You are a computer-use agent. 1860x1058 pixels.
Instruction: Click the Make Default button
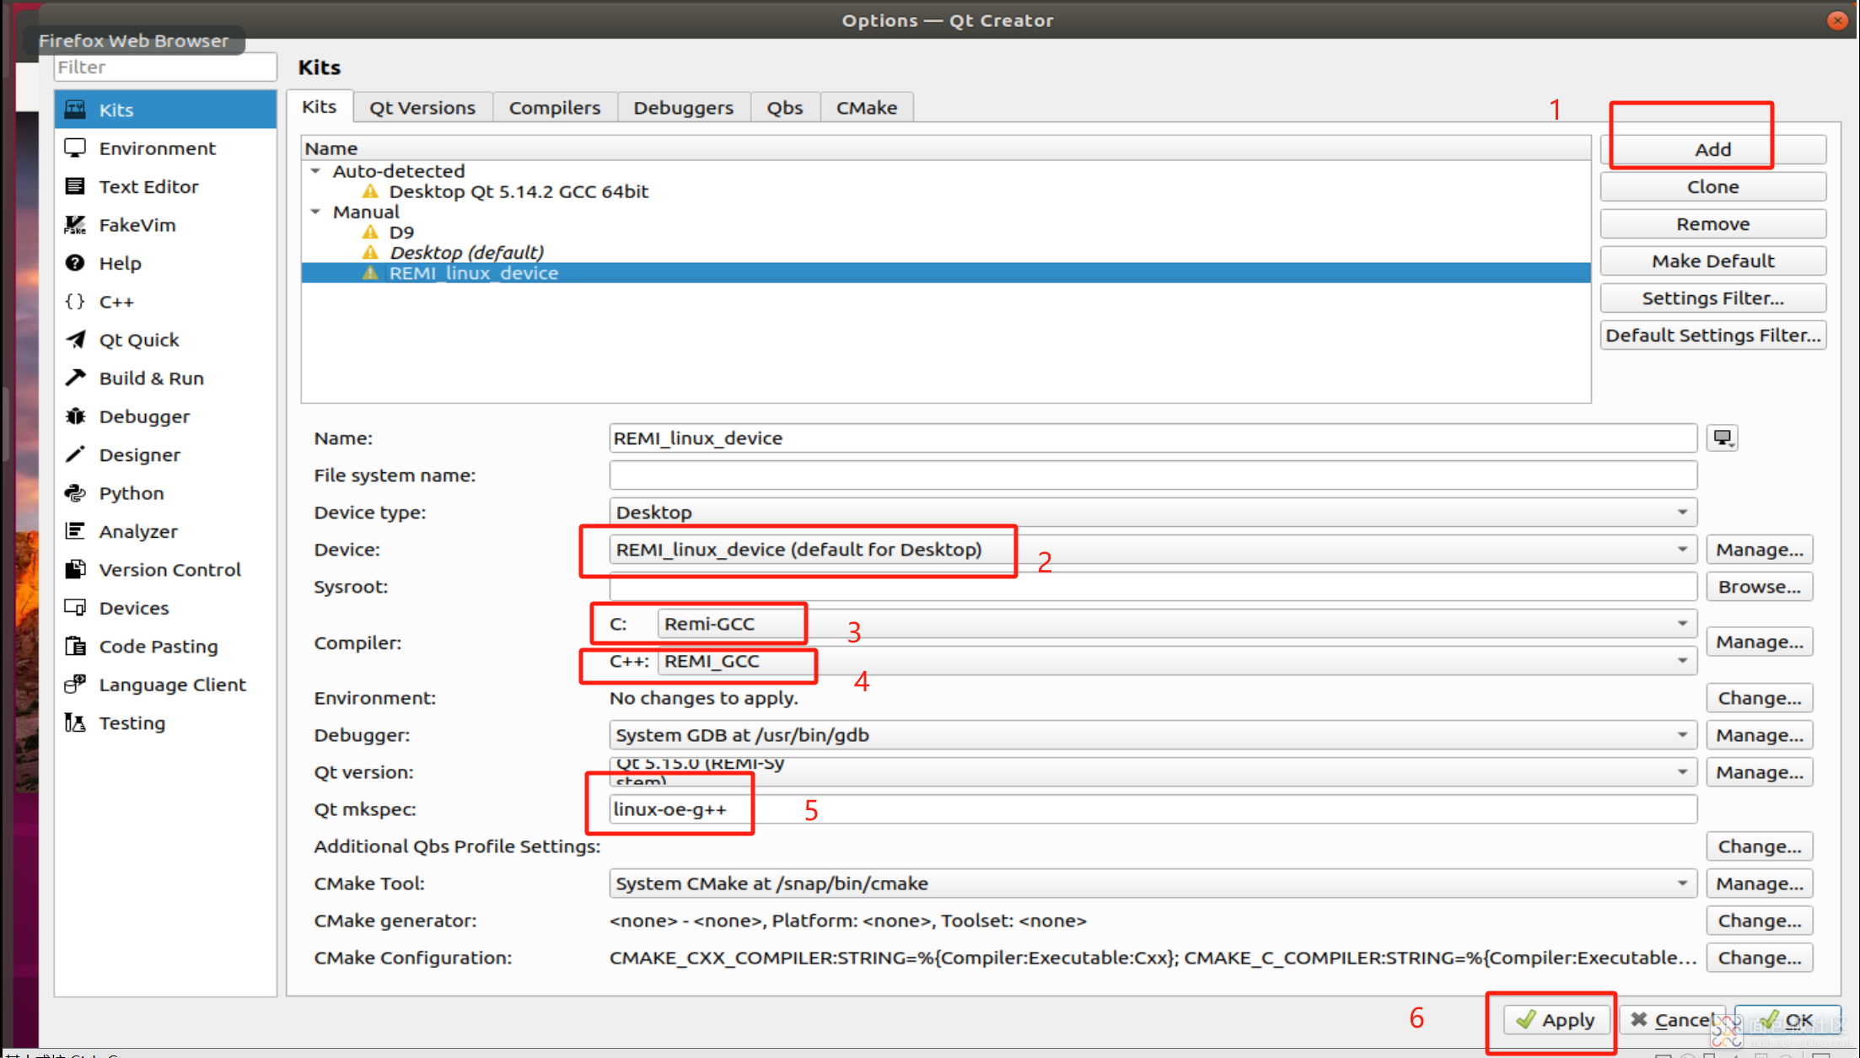[1713, 261]
